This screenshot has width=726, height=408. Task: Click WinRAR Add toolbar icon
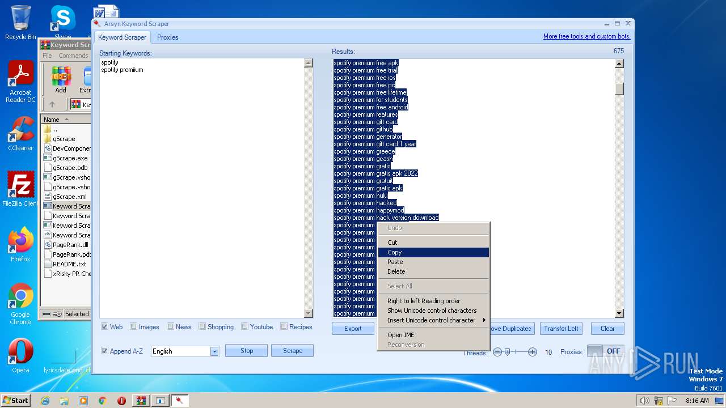61,80
